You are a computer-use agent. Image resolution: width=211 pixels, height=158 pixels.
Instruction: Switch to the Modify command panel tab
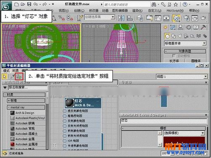pos(173,27)
